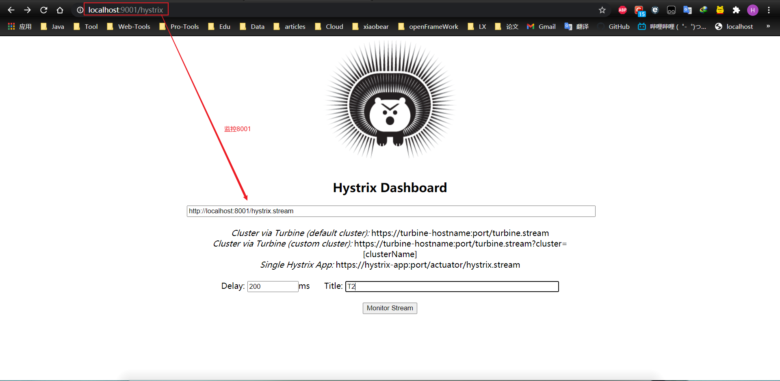Open the red extension with badge 15

(x=639, y=11)
